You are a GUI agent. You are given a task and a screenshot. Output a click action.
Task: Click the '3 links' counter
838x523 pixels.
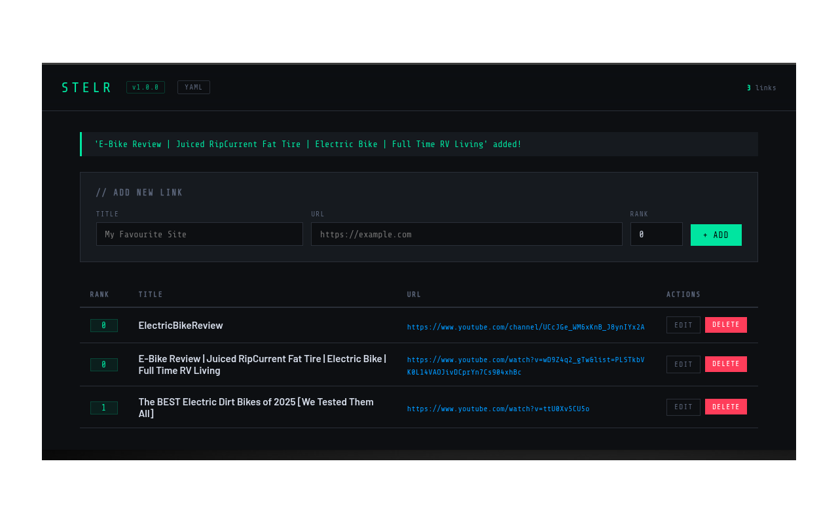click(761, 88)
